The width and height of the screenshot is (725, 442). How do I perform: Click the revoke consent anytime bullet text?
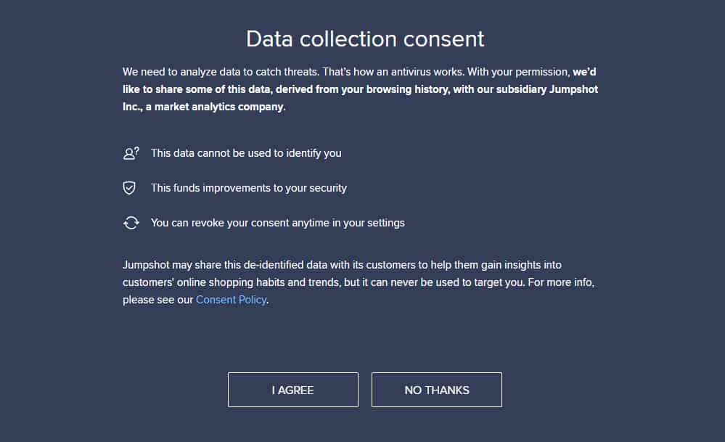coord(277,223)
